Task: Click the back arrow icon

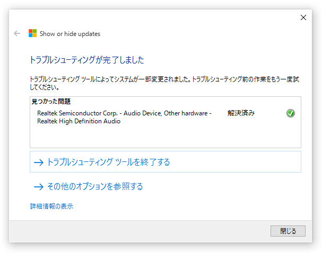Action: point(17,33)
